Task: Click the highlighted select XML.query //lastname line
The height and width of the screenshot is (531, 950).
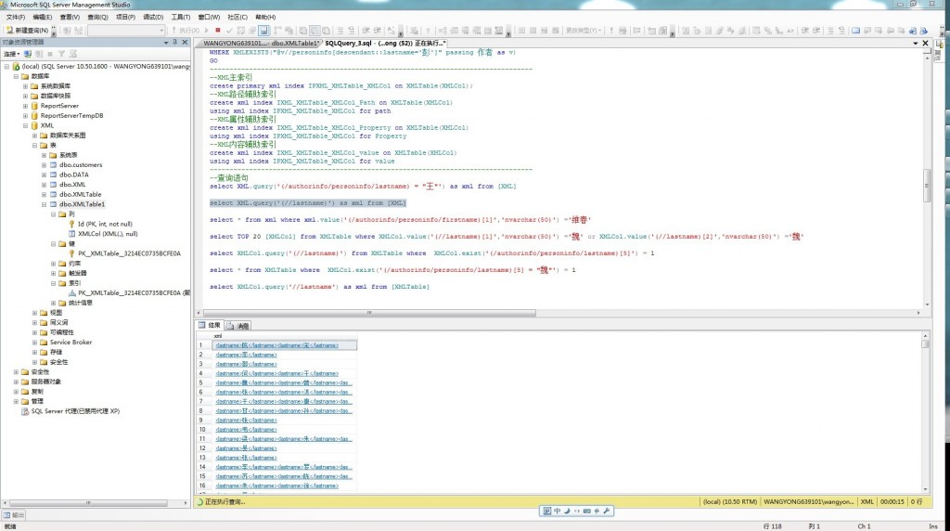Action: (x=308, y=203)
